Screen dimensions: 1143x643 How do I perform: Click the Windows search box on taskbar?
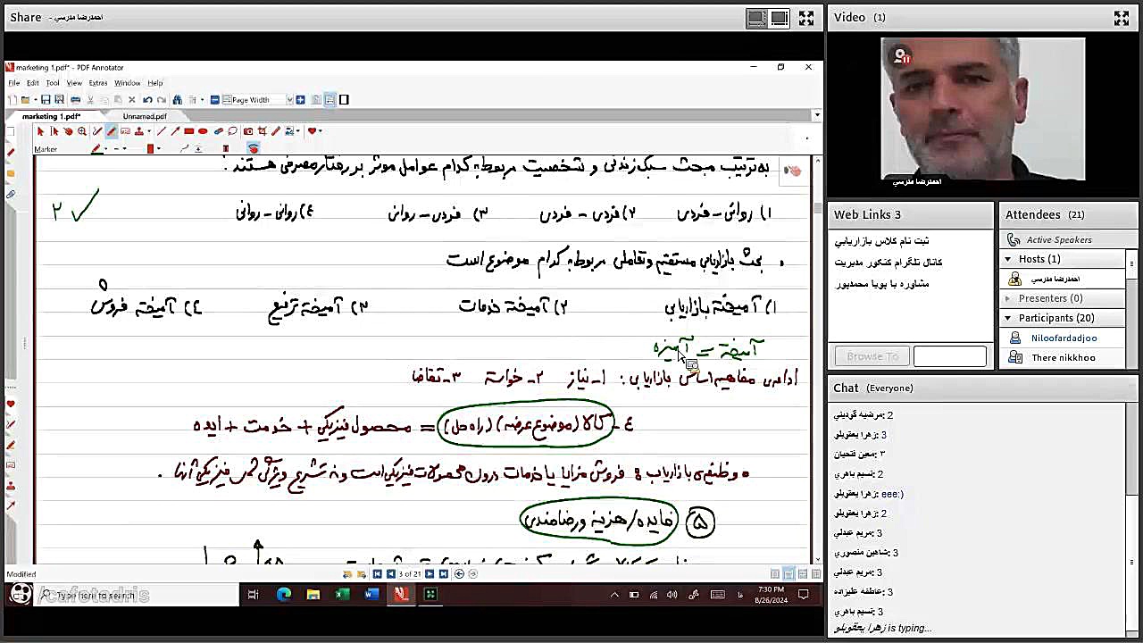click(136, 595)
